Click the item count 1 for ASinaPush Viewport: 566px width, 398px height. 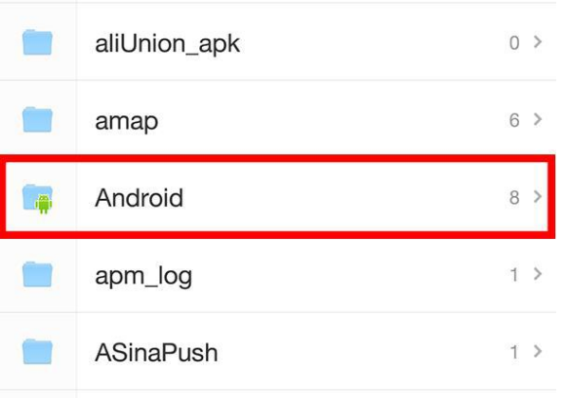coord(514,352)
